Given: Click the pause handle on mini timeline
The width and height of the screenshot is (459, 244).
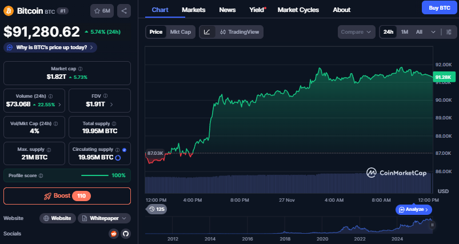Looking at the screenshot, I should (x=432, y=225).
